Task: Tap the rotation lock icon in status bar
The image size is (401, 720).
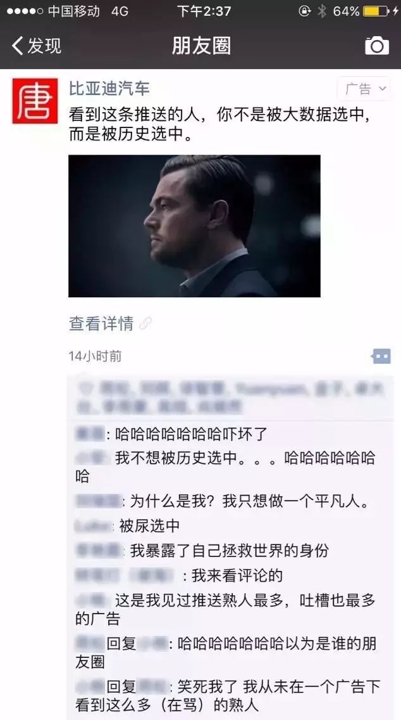Action: 304,11
